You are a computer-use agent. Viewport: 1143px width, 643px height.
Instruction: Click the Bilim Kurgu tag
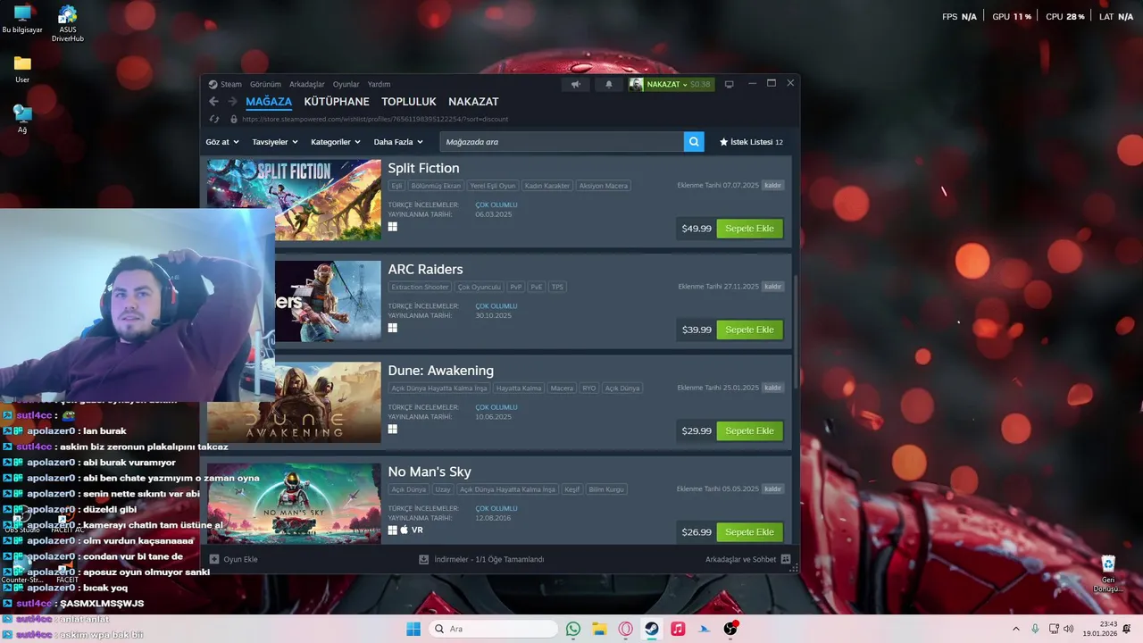tap(605, 489)
